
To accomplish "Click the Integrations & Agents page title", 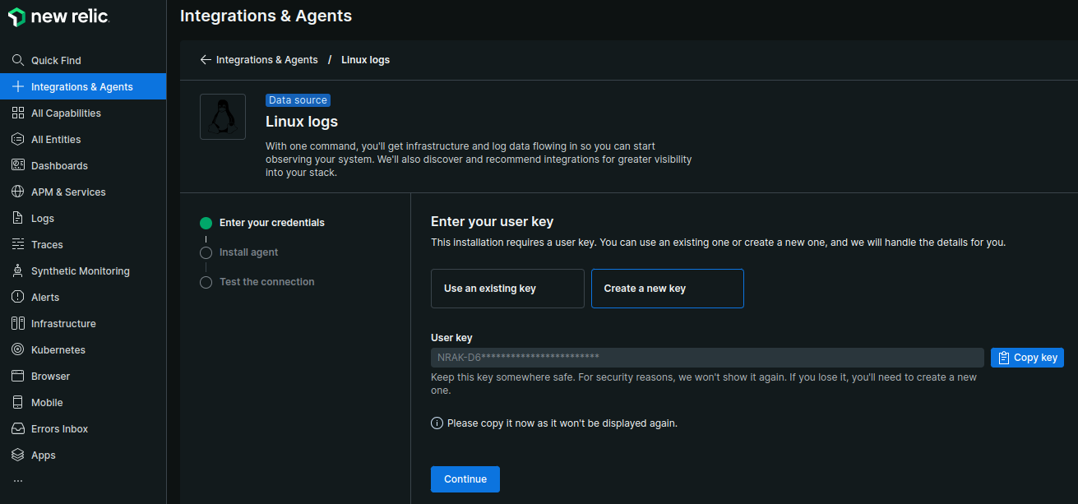I will 266,16.
